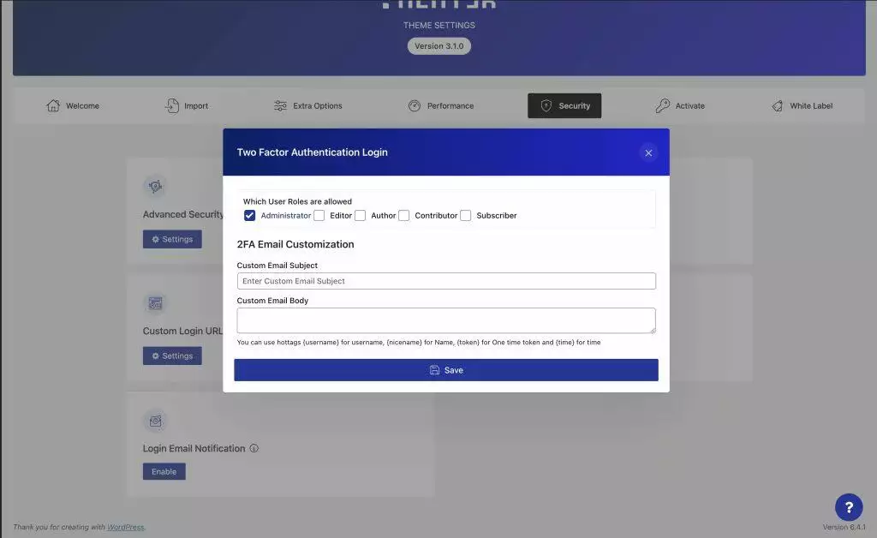Check the Contributor role checkbox
The height and width of the screenshot is (538, 877).
(x=404, y=216)
